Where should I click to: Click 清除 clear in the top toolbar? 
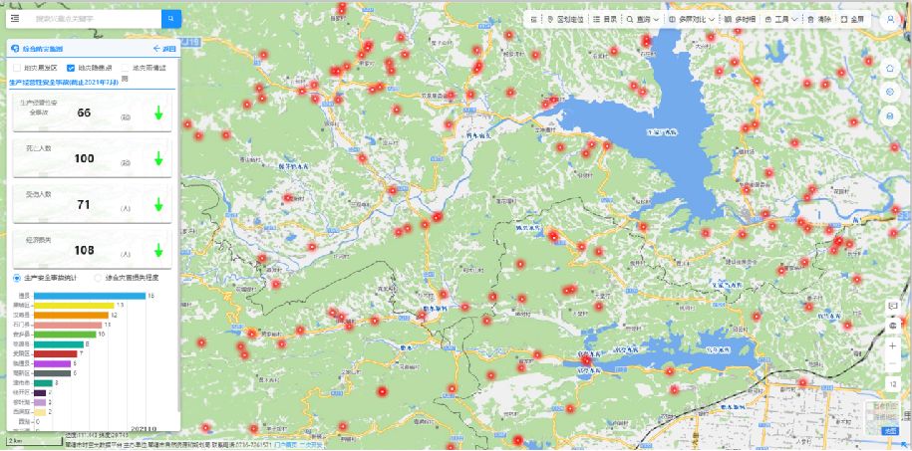point(819,19)
